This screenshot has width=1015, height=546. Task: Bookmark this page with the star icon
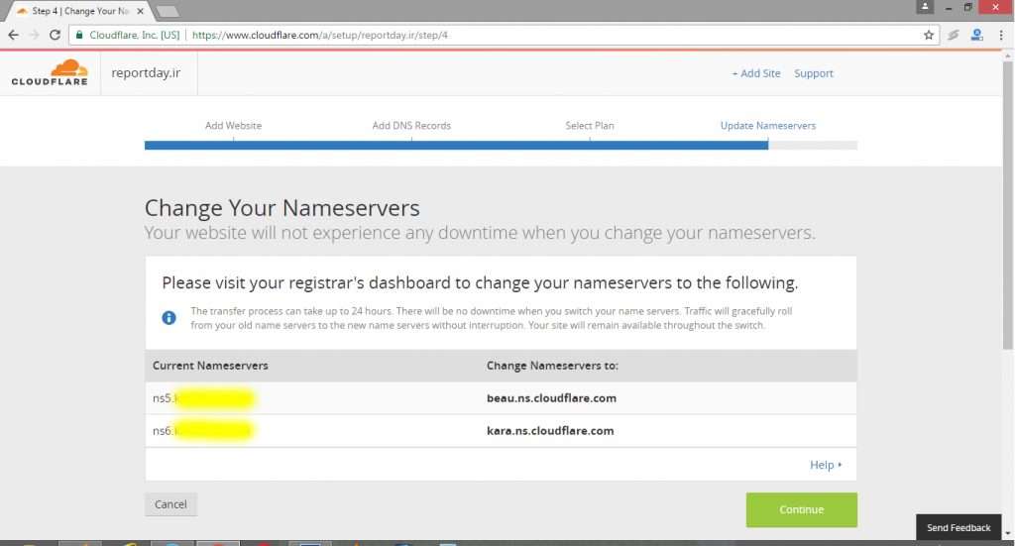click(x=929, y=35)
